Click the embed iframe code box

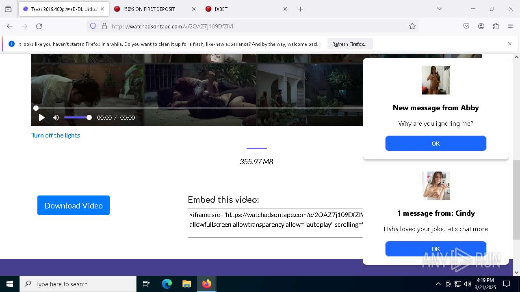point(275,223)
